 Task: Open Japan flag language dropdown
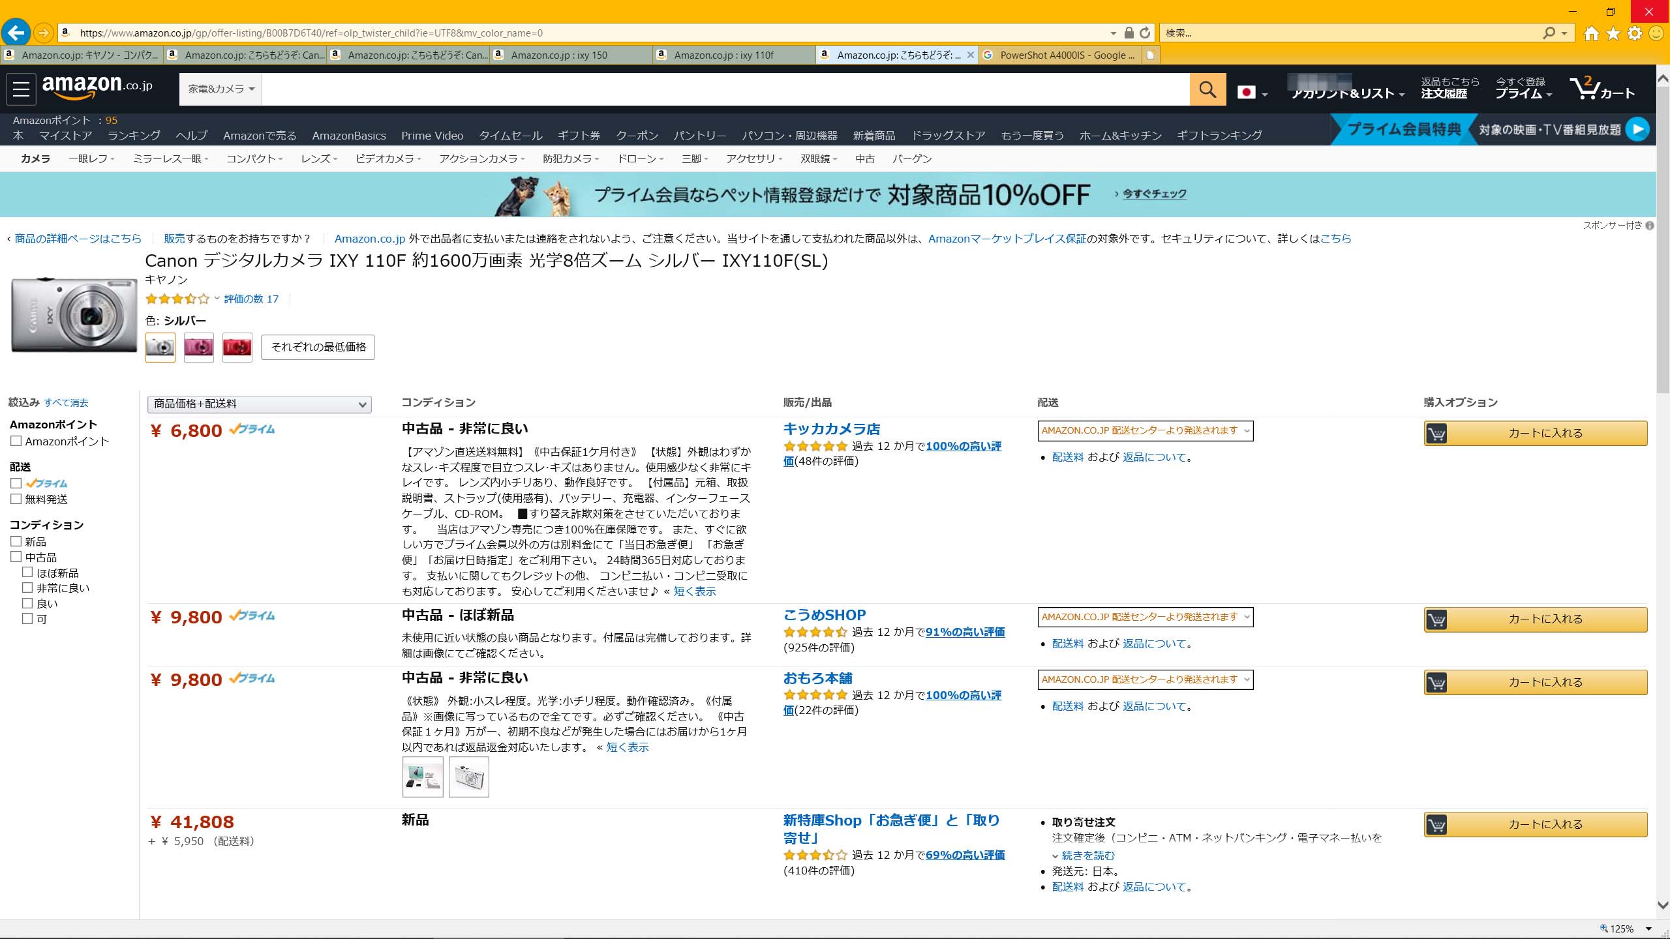[x=1252, y=92]
